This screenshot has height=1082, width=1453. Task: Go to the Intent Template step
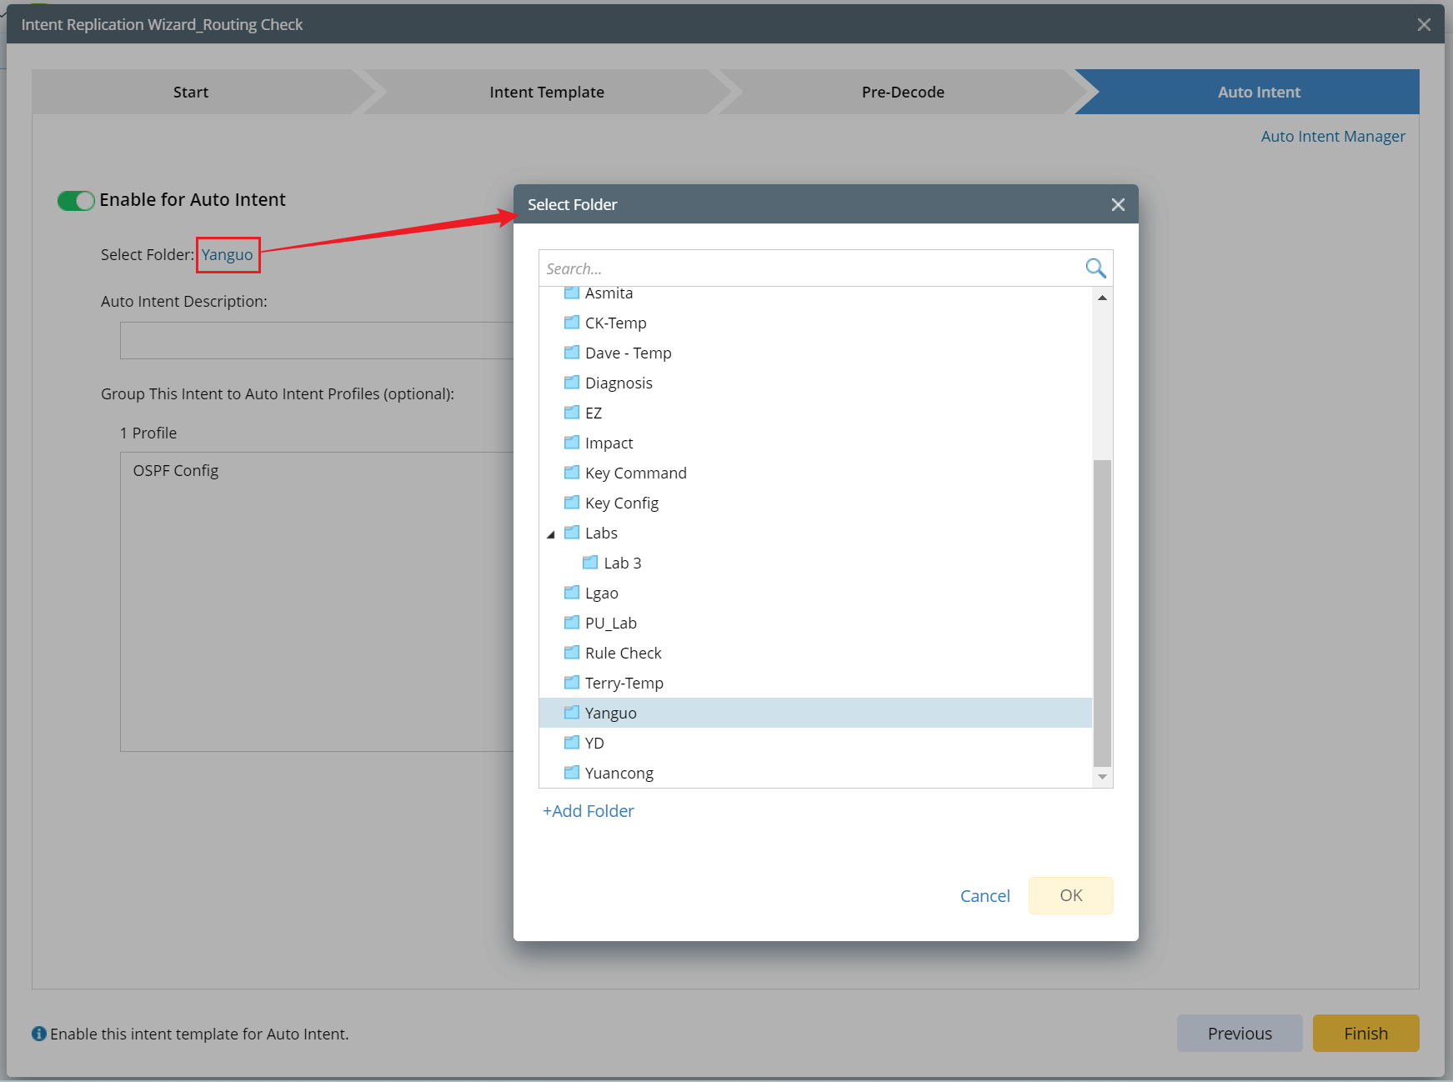point(546,92)
